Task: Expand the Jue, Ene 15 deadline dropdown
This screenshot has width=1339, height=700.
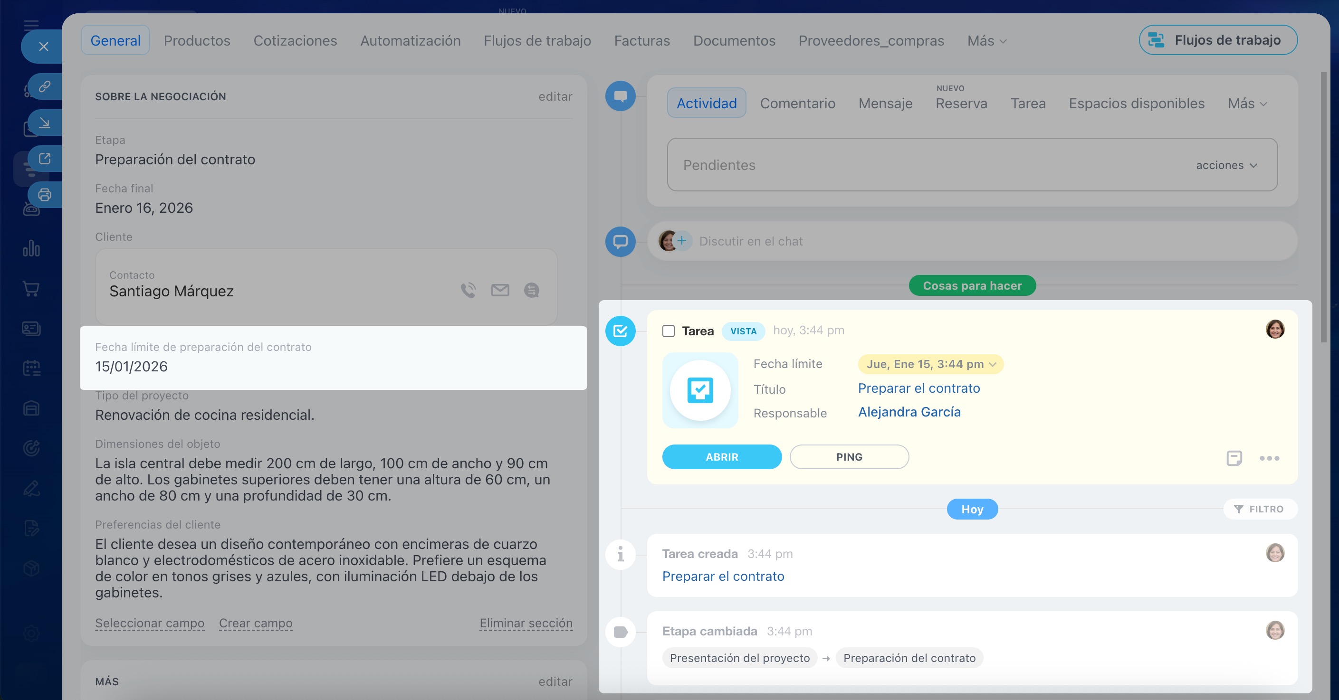Action: coord(930,364)
